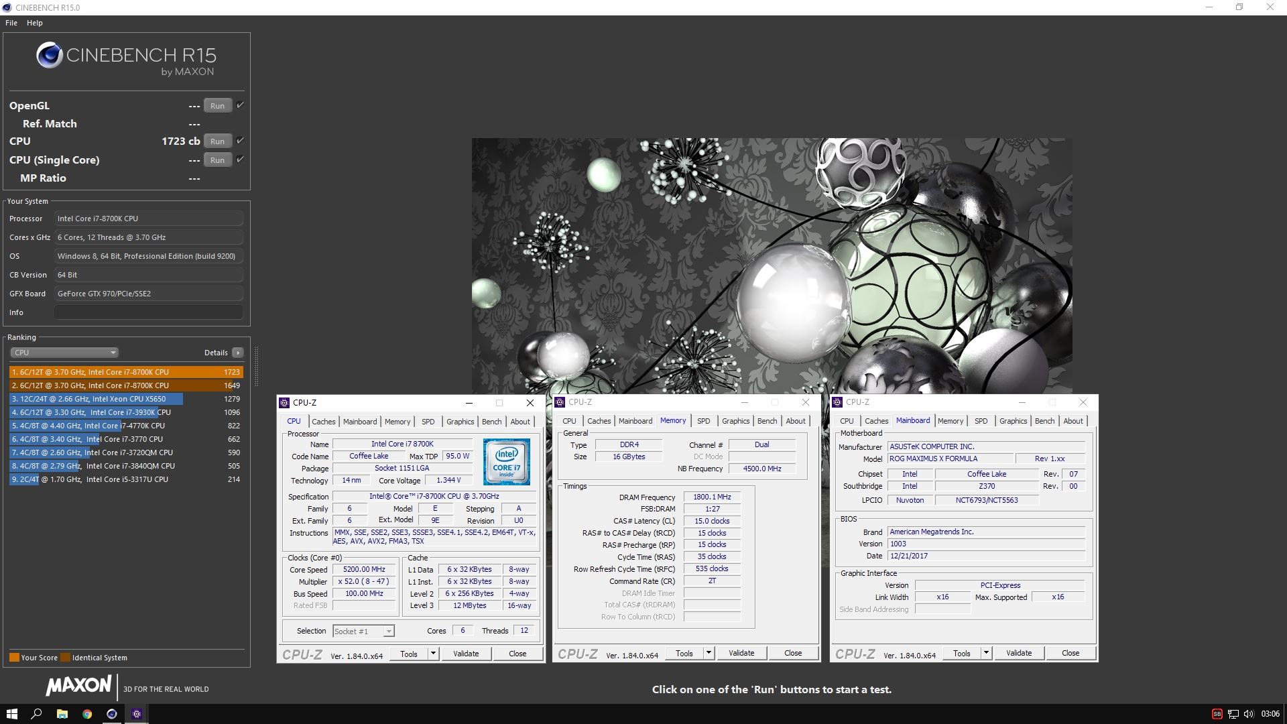Click the taskbar clock 03:06
This screenshot has width=1287, height=724.
pos(1270,714)
